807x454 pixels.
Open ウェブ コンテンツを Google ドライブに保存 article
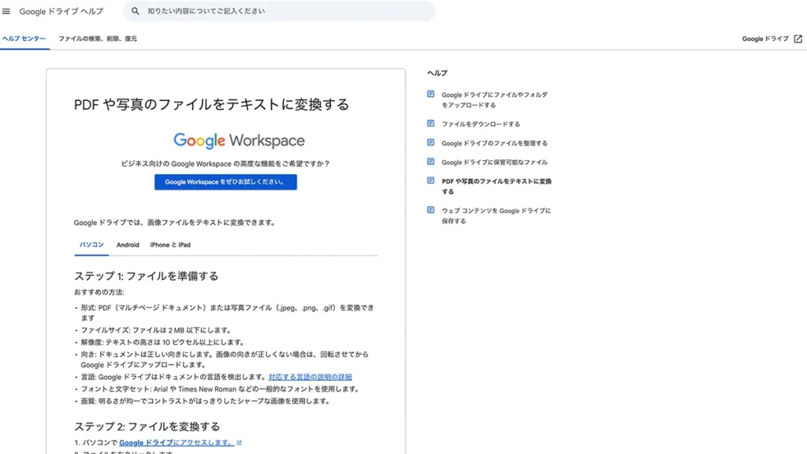click(x=496, y=216)
